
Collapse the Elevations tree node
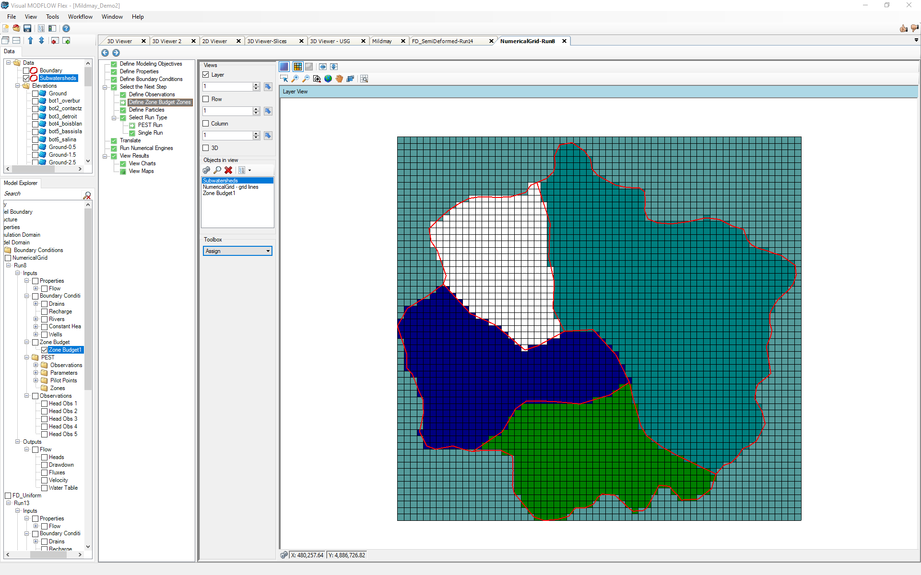point(18,86)
